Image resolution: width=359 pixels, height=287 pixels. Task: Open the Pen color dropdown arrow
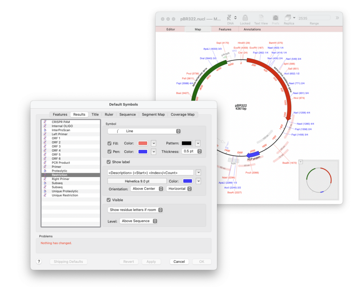[x=154, y=152]
